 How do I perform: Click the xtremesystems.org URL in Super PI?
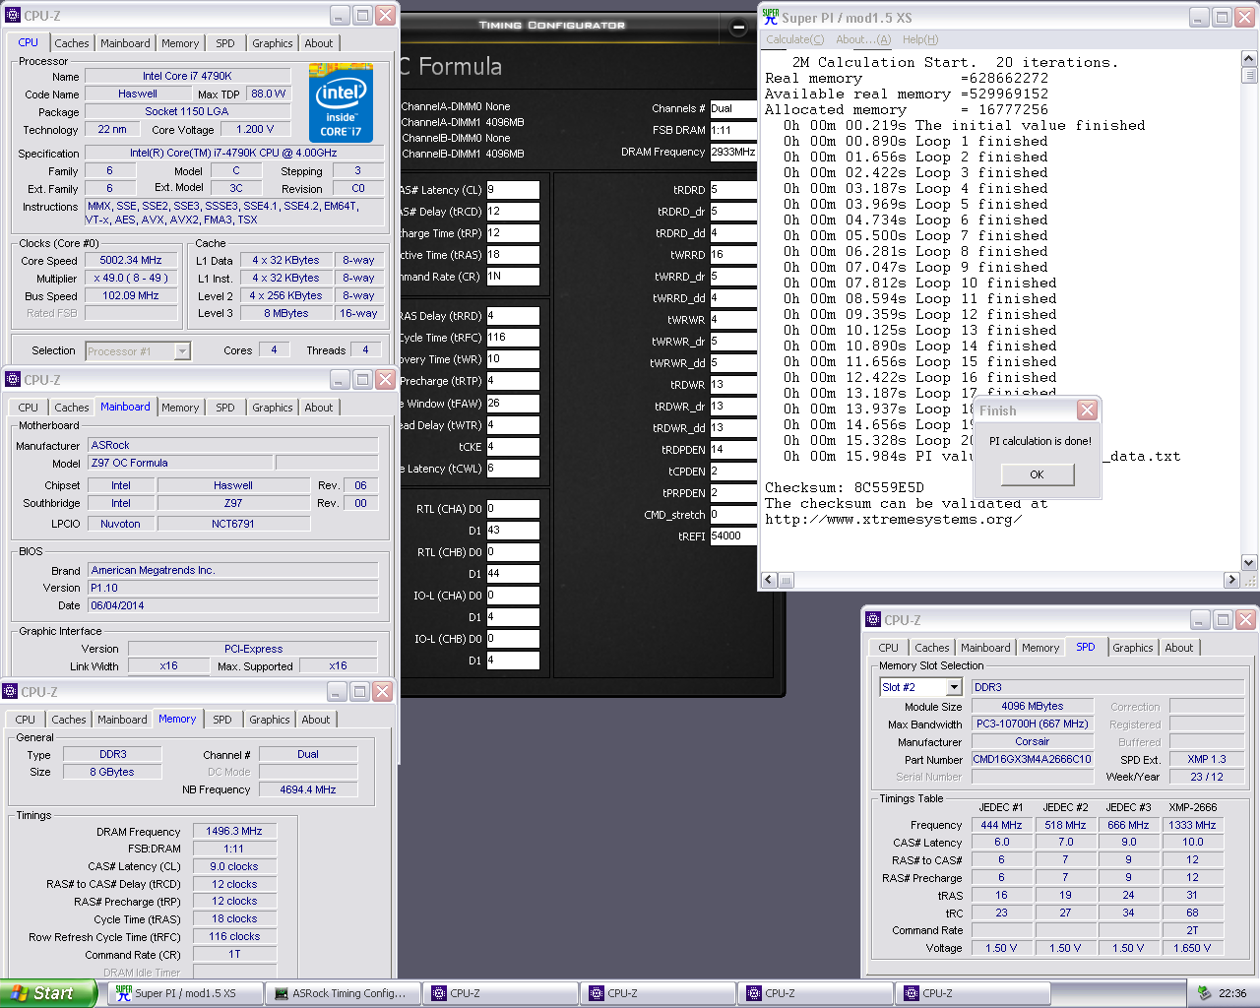[893, 519]
